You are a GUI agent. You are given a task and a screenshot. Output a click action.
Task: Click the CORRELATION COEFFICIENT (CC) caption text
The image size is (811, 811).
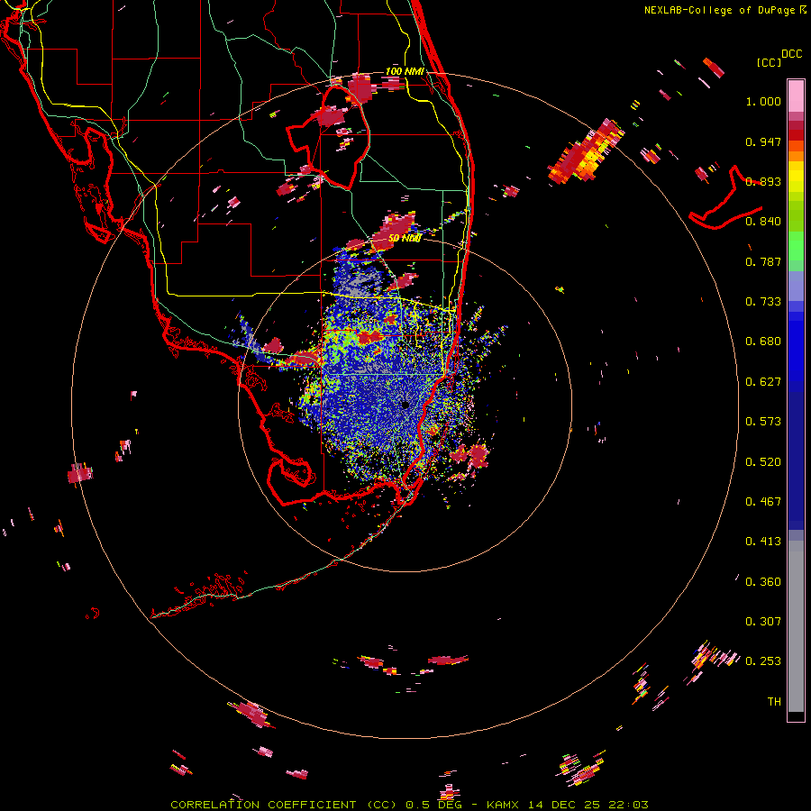click(x=284, y=805)
